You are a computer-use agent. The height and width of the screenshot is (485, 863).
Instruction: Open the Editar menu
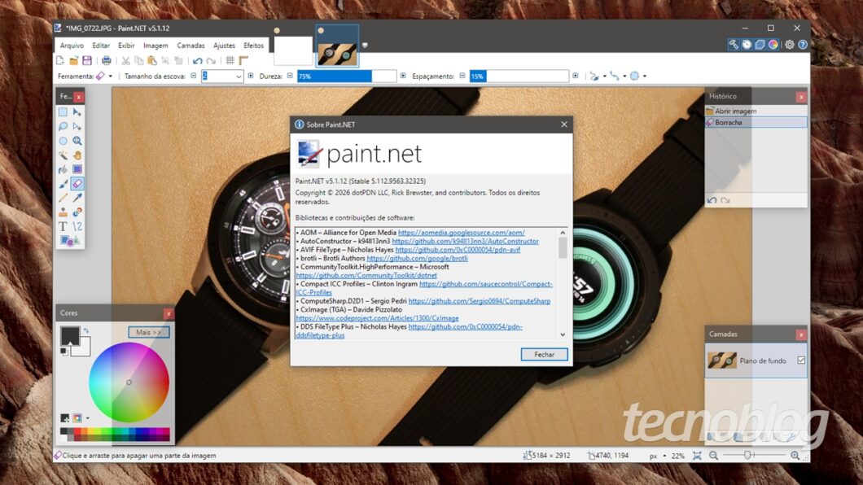101,46
